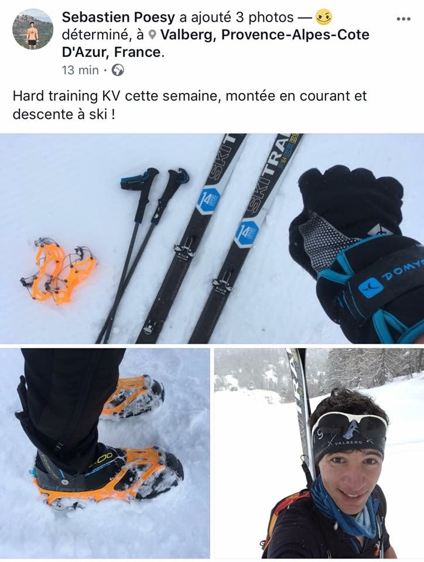
Task: Click the public globe privacy icon
Action: pyautogui.click(x=118, y=70)
